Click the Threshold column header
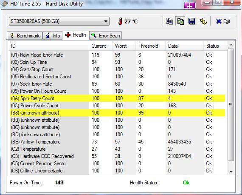 [150, 46]
